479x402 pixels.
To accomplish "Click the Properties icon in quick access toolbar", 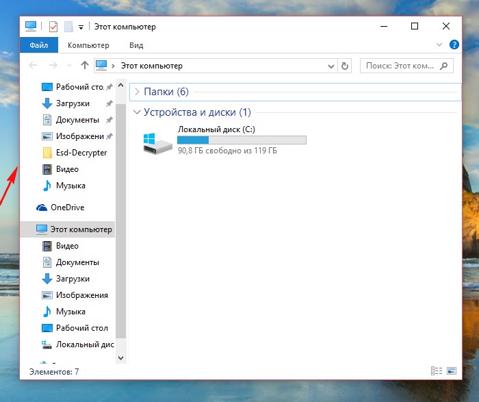I will click(53, 27).
